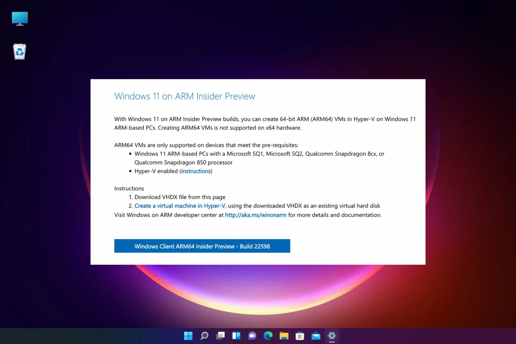
Task: Click the Hyper-V instructions link
Action: (x=196, y=171)
